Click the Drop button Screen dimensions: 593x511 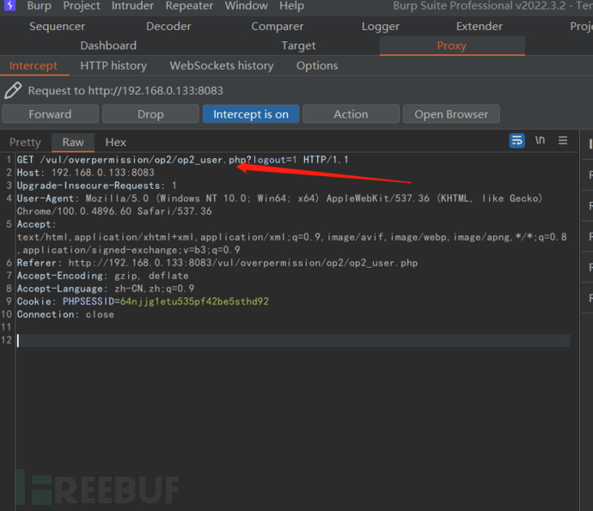150,114
